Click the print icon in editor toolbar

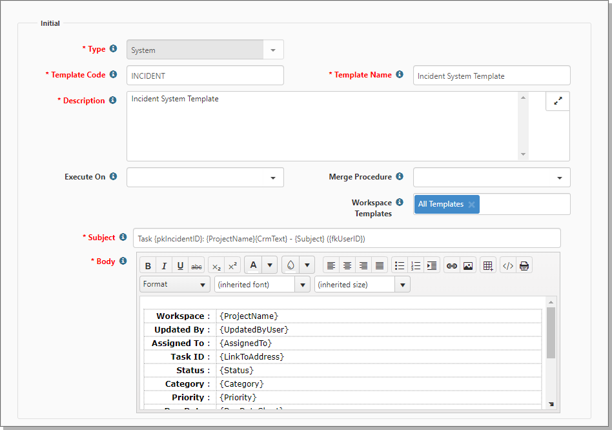click(x=524, y=266)
